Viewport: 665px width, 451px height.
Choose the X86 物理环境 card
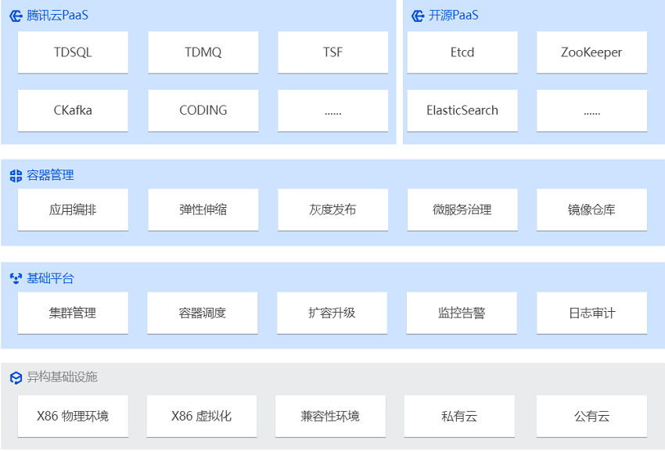pos(73,416)
